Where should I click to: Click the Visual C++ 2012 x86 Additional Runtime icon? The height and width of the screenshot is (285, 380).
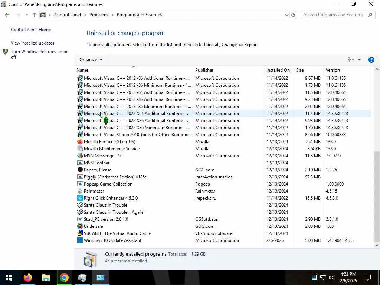click(x=80, y=78)
